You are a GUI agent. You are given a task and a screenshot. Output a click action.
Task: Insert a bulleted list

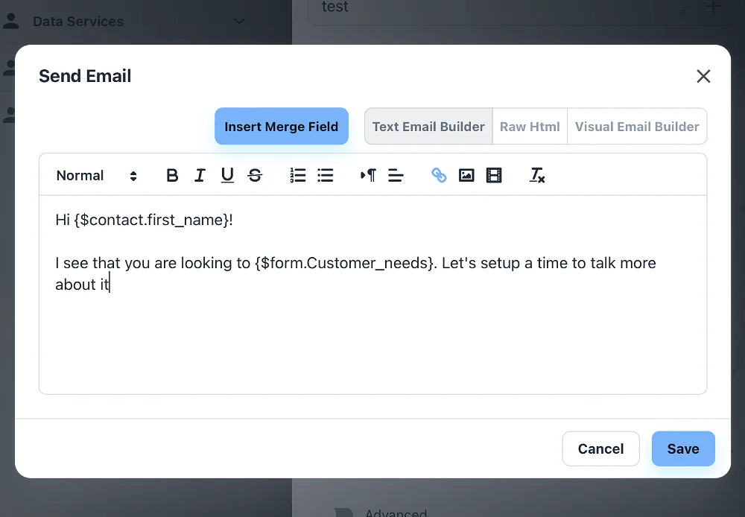click(326, 176)
